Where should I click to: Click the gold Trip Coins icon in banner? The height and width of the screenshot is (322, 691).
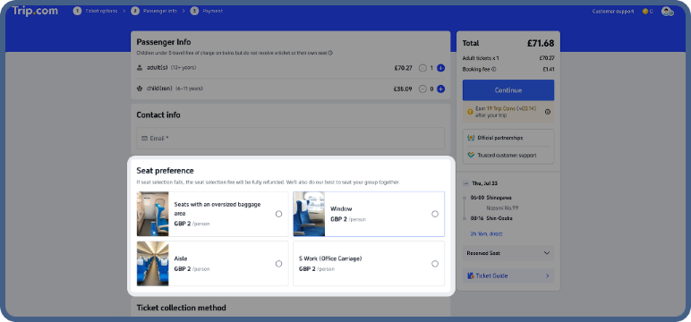tap(470, 112)
